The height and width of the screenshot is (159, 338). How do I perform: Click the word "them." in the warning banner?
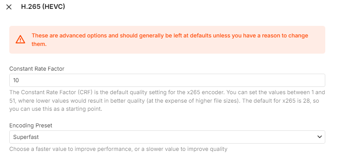pos(39,44)
